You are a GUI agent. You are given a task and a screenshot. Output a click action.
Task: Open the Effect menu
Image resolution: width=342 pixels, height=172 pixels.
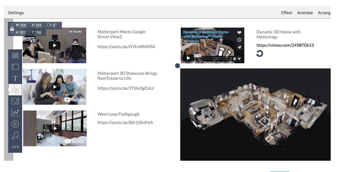pyautogui.click(x=287, y=13)
